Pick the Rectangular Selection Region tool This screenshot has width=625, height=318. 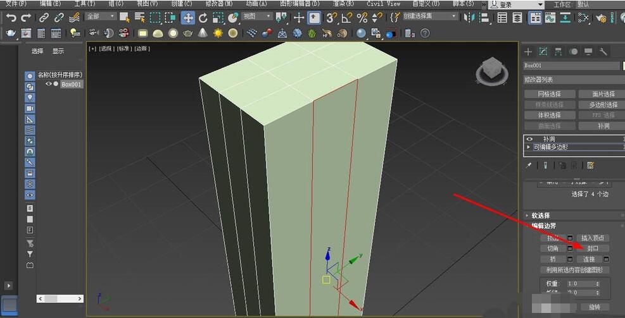tap(155, 18)
